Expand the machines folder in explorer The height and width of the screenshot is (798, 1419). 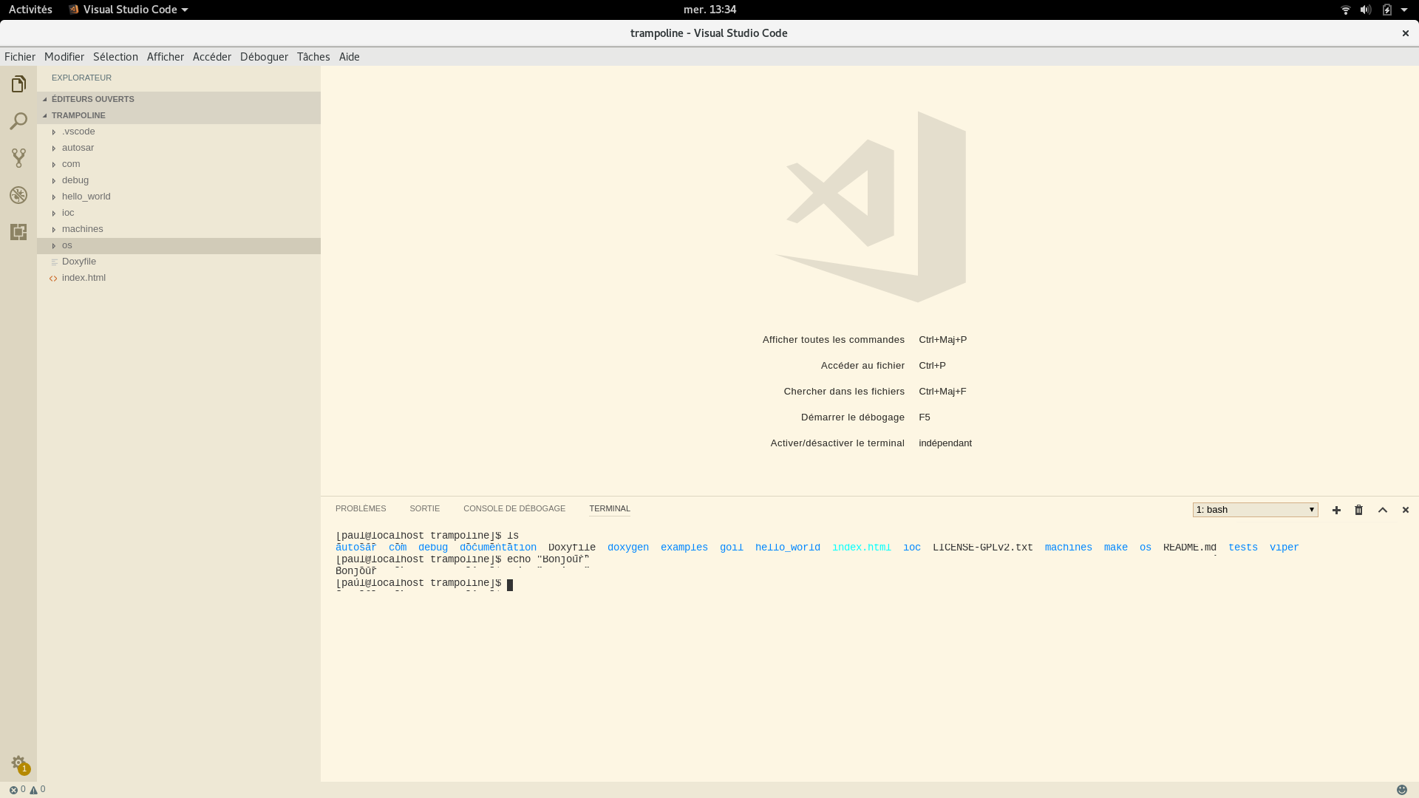pos(82,229)
